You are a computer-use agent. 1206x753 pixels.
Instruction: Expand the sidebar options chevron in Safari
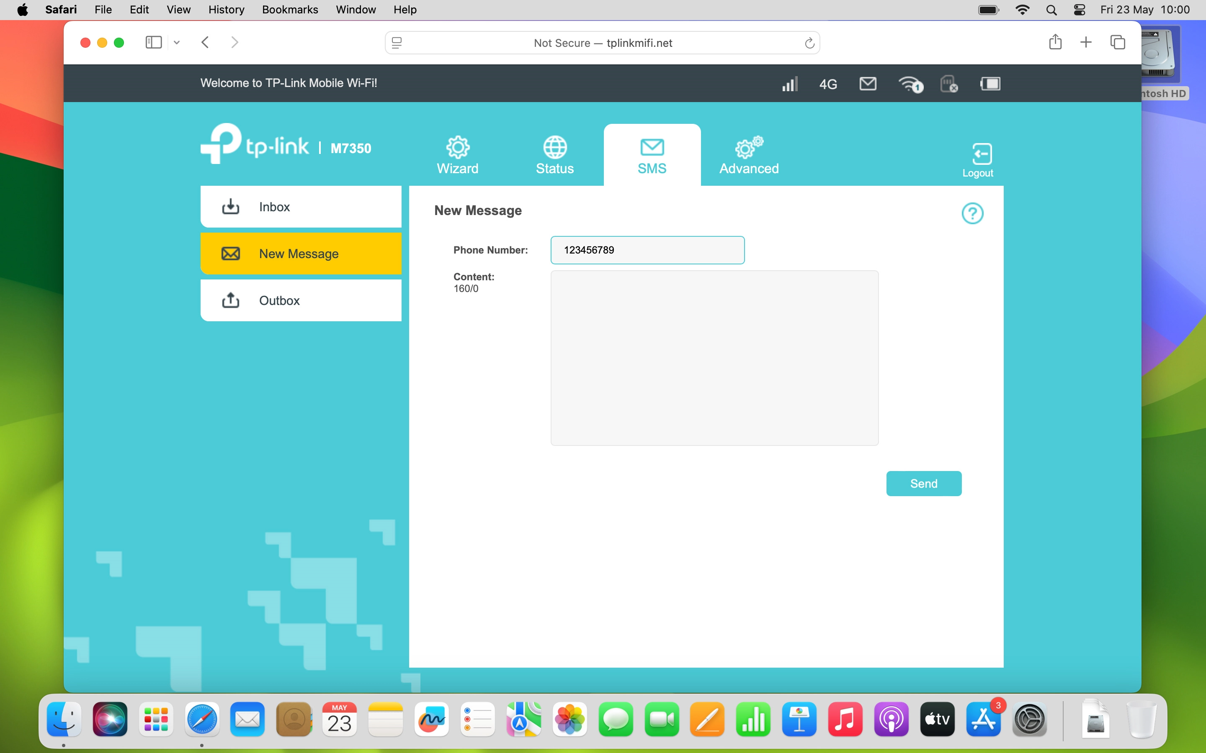(x=176, y=42)
